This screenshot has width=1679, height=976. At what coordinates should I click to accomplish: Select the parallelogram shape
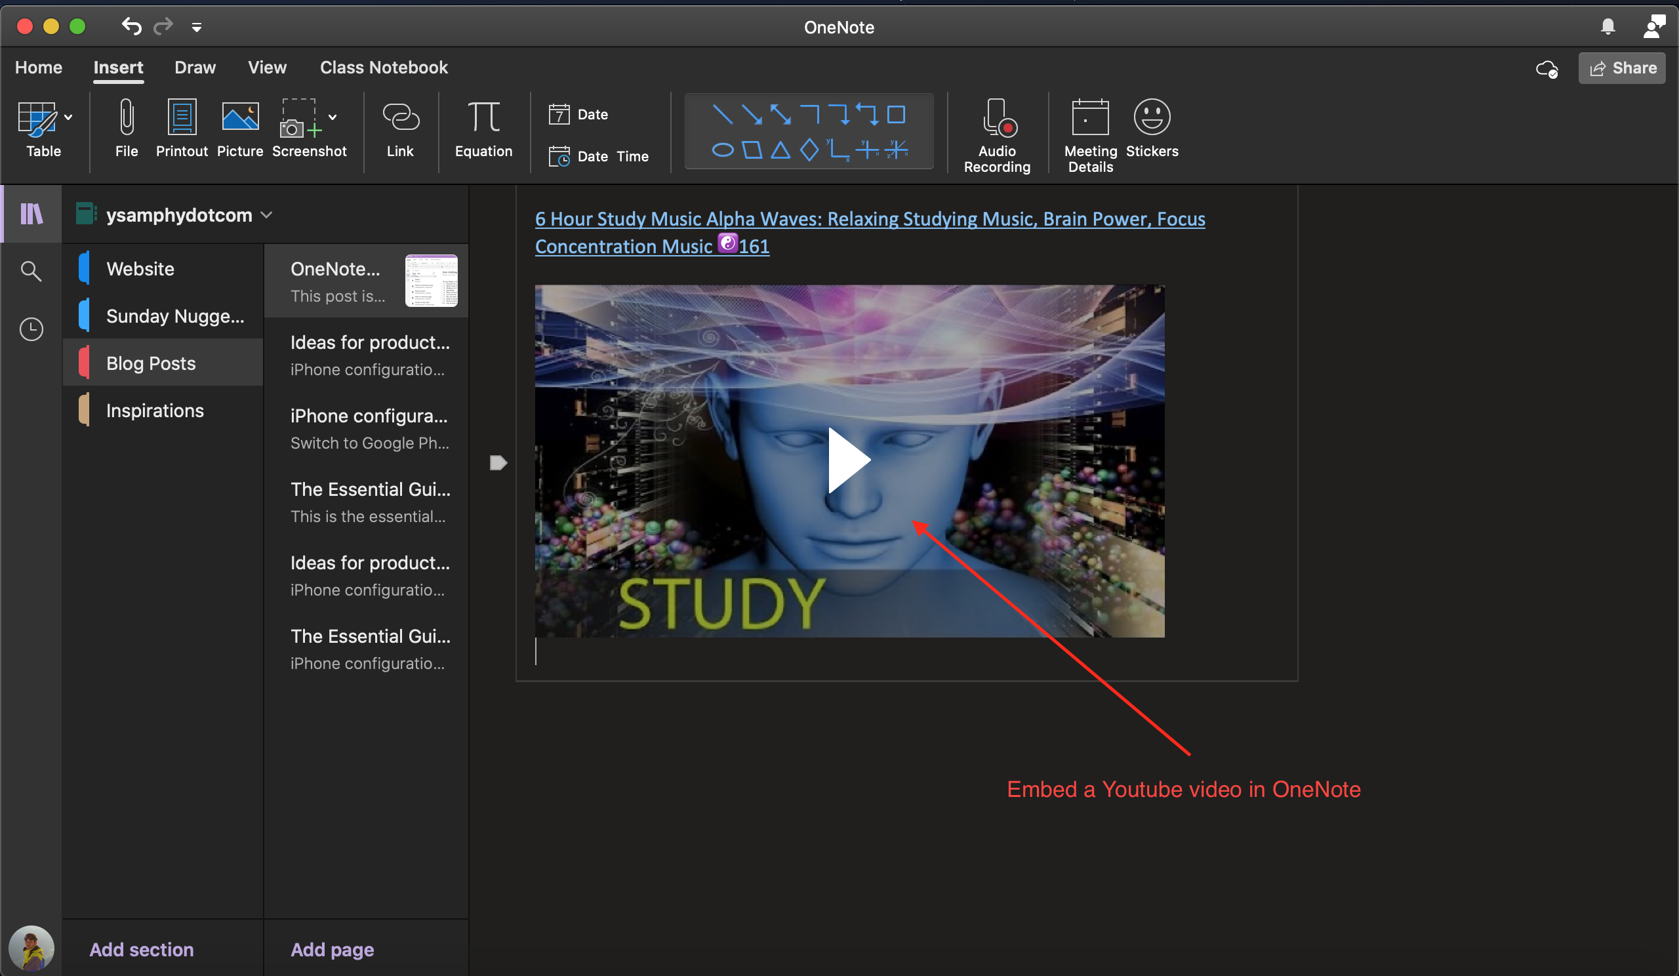752,150
